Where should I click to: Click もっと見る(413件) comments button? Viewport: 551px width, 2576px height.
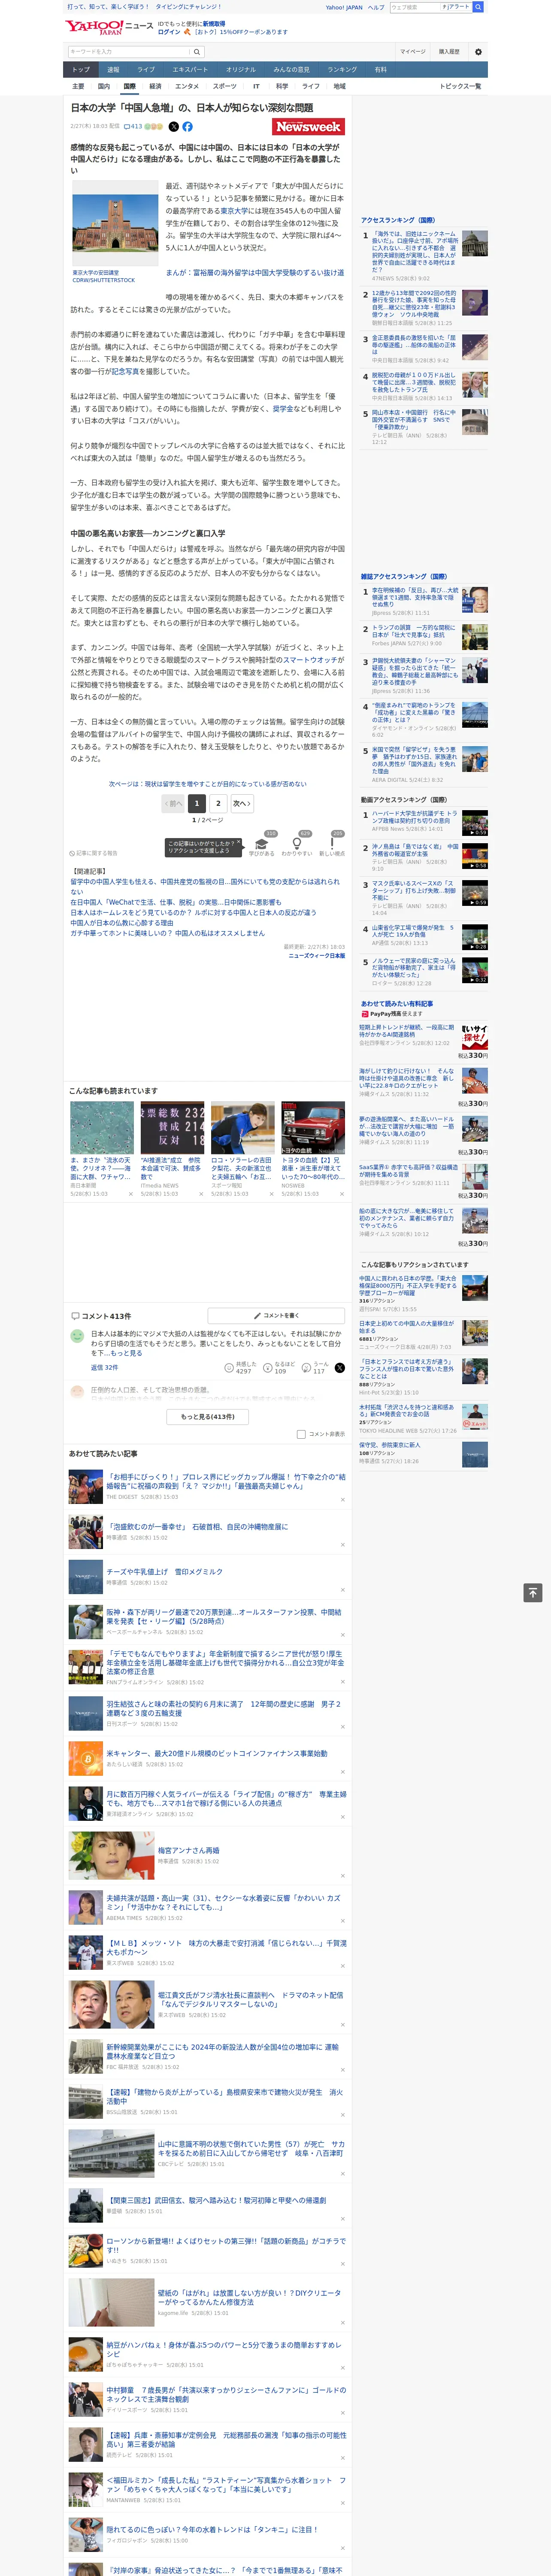coord(208,1416)
